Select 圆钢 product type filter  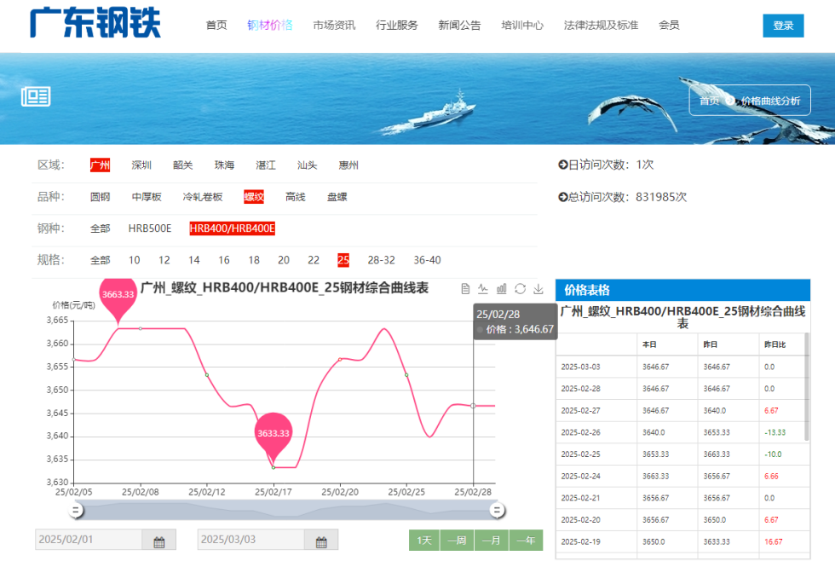click(101, 197)
